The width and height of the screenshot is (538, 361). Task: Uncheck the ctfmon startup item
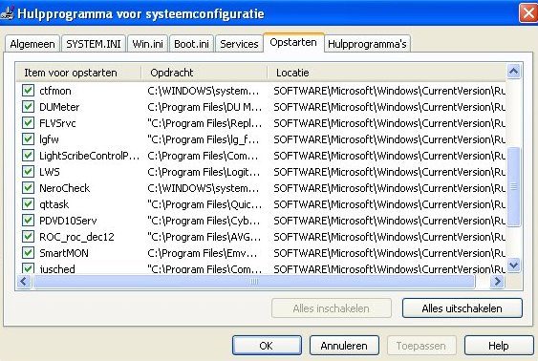point(28,91)
